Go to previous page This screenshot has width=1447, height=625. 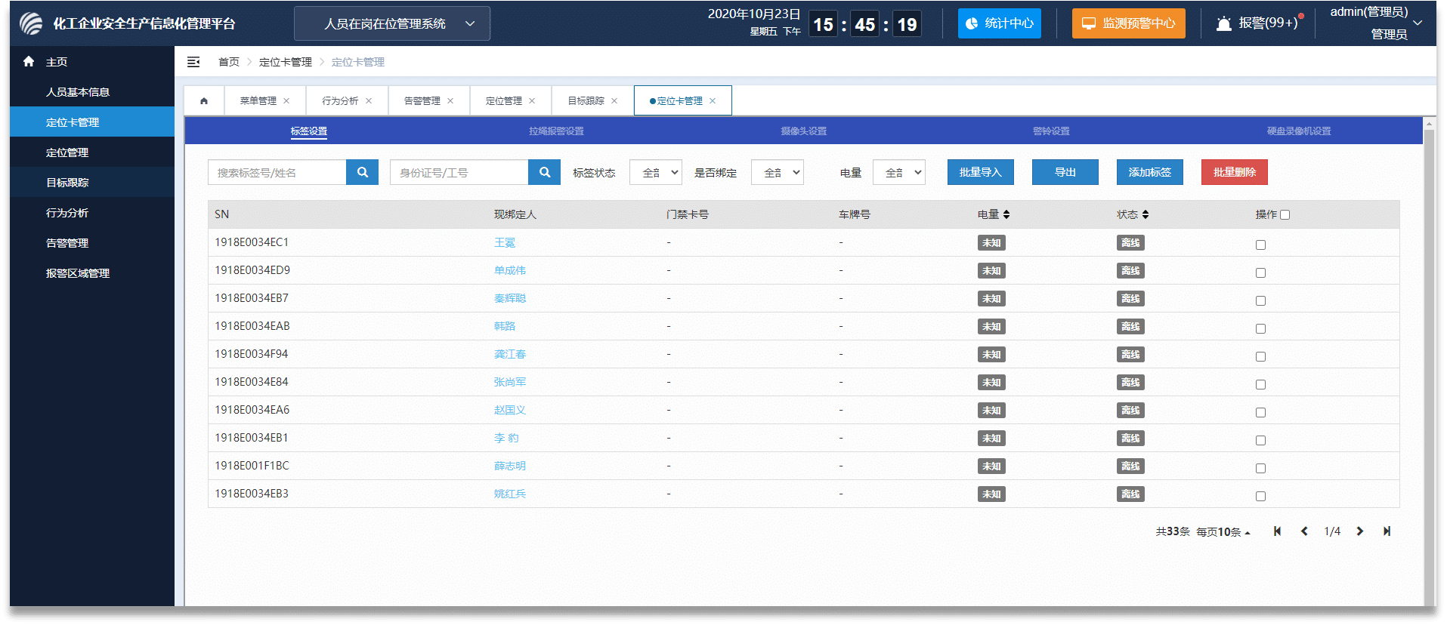click(x=1304, y=531)
